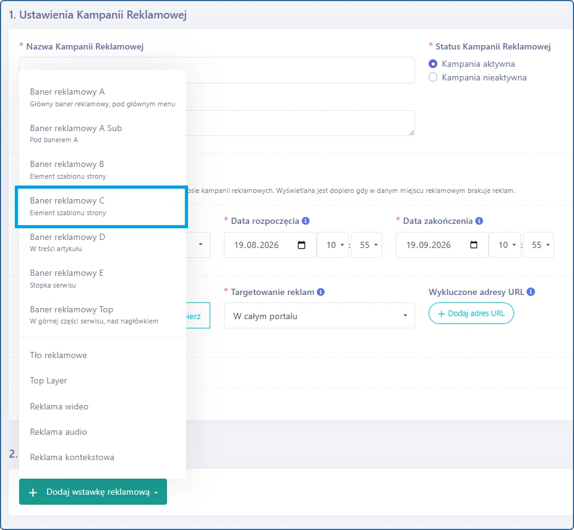Open calendar picker for start date 19.08.2026

(x=301, y=245)
